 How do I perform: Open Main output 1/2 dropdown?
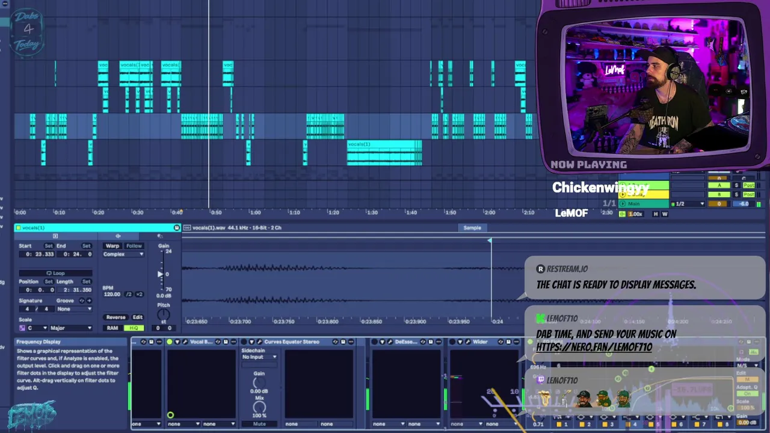pos(688,204)
